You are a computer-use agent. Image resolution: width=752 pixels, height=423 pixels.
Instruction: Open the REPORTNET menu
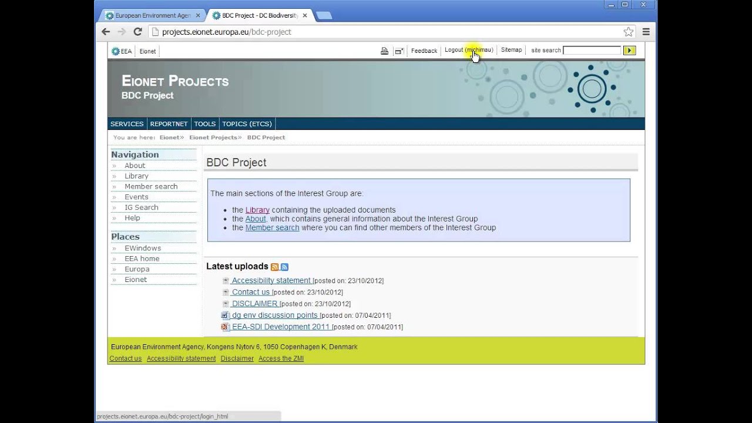point(169,124)
